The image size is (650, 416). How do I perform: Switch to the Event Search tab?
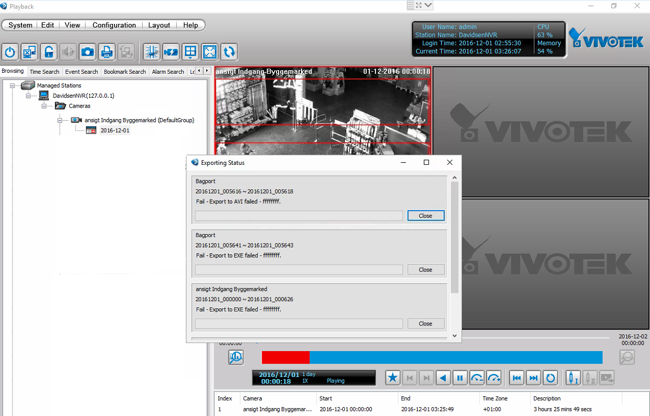pyautogui.click(x=81, y=72)
